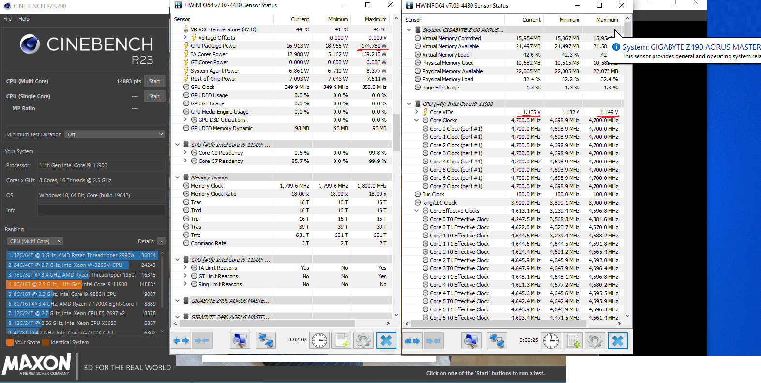Open the CPU (Multi Core) ranking dropdown

tap(35, 241)
